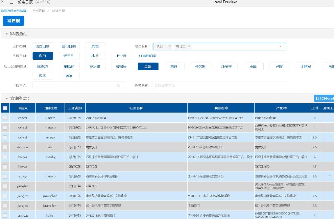
Task: Choose the 本月 date filter
Action: pos(95,56)
